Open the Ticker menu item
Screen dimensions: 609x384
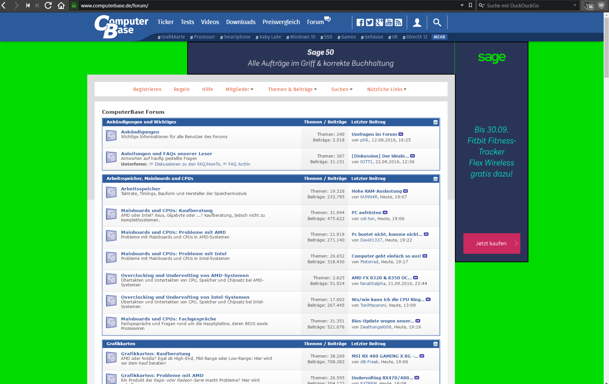165,22
